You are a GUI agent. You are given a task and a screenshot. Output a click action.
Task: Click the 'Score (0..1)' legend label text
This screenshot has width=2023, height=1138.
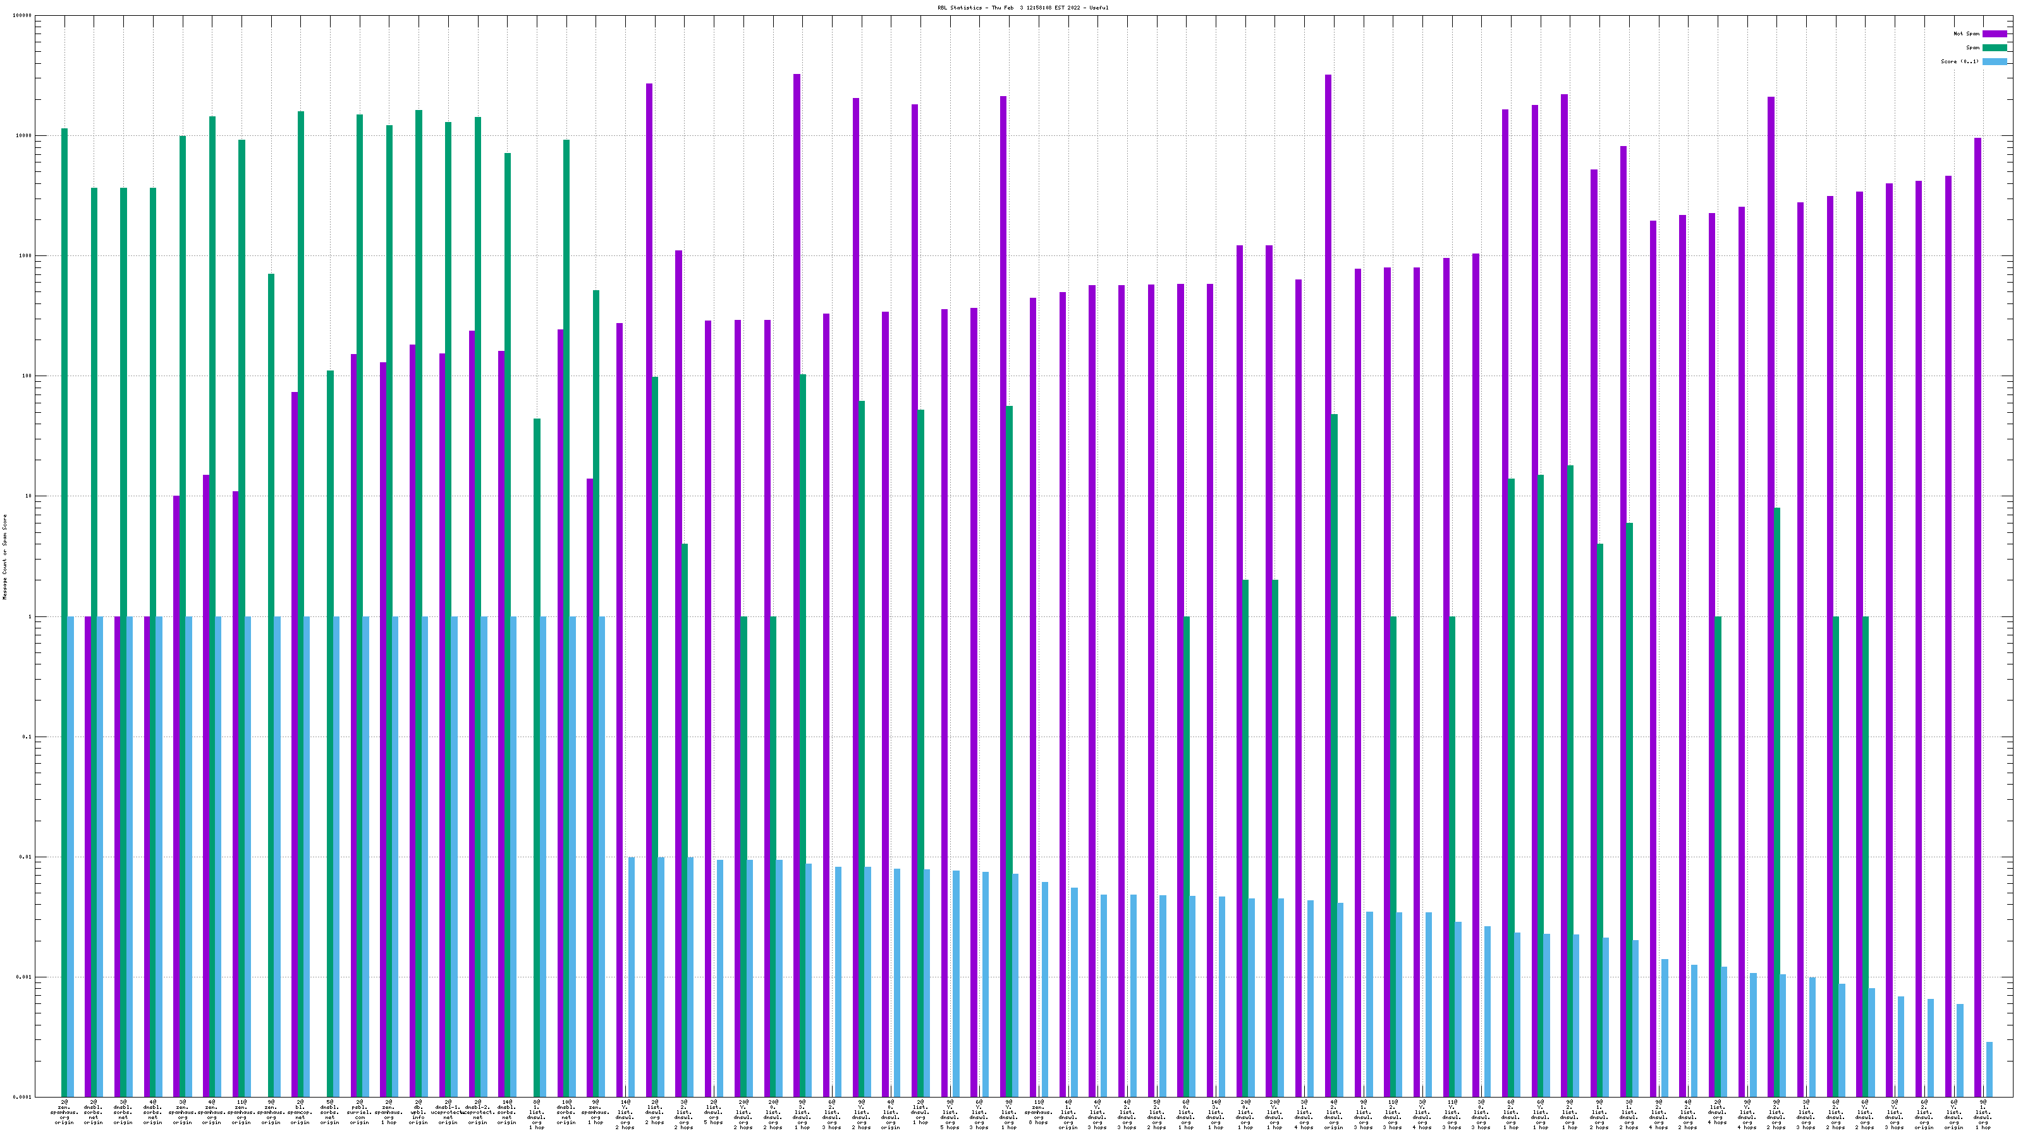coord(1959,61)
